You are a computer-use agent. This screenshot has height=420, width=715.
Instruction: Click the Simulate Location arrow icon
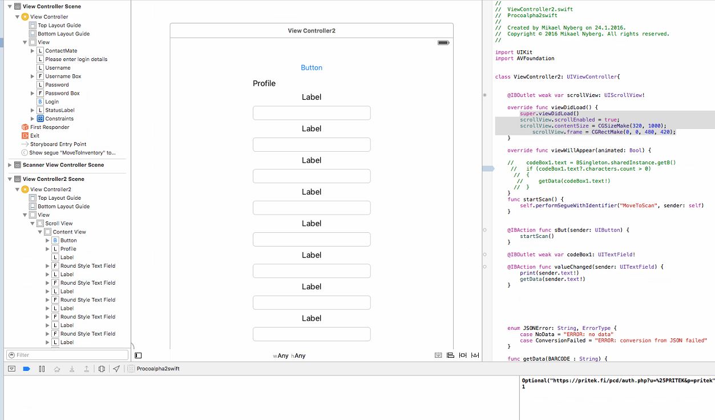pos(116,369)
